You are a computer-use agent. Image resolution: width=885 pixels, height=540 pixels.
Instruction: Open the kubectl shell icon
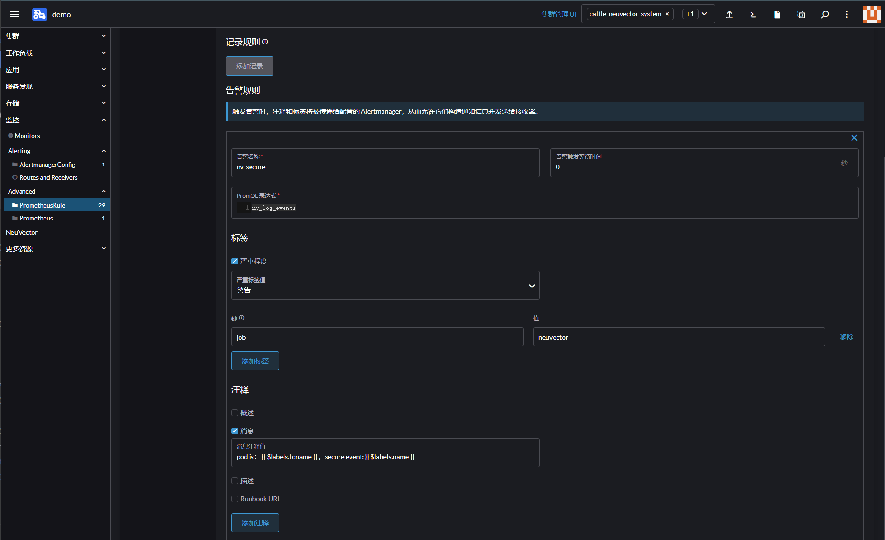[x=753, y=14]
